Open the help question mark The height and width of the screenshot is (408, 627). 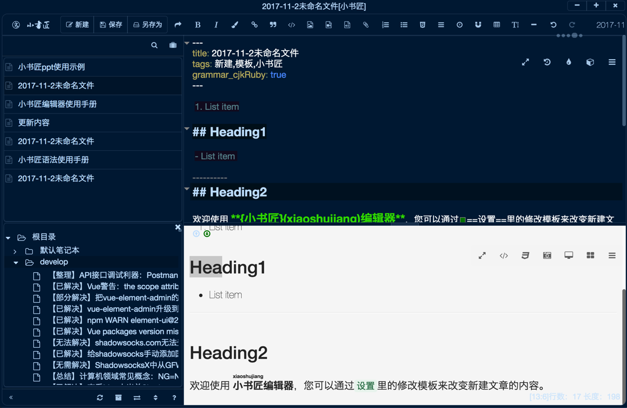tap(174, 397)
